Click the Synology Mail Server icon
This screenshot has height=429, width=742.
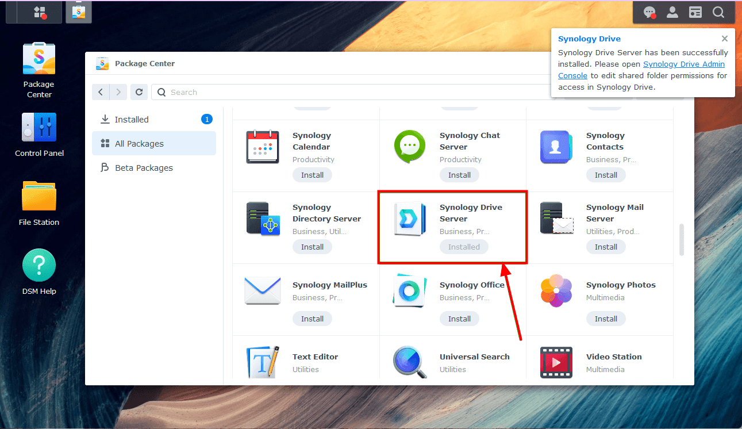[556, 219]
